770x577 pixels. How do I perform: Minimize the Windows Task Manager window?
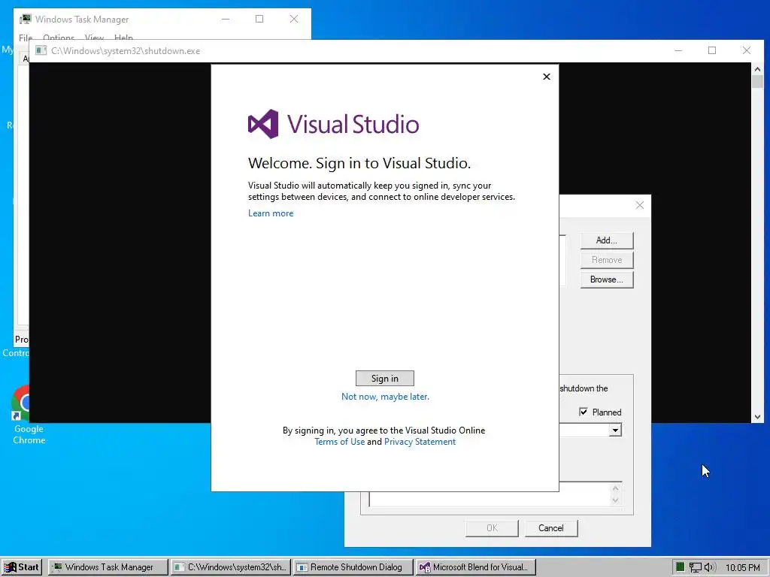226,19
